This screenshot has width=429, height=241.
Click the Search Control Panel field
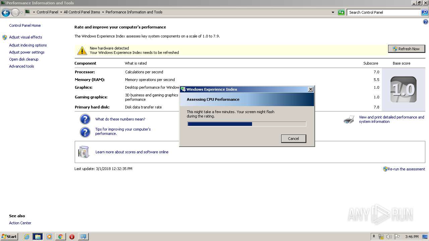384,12
